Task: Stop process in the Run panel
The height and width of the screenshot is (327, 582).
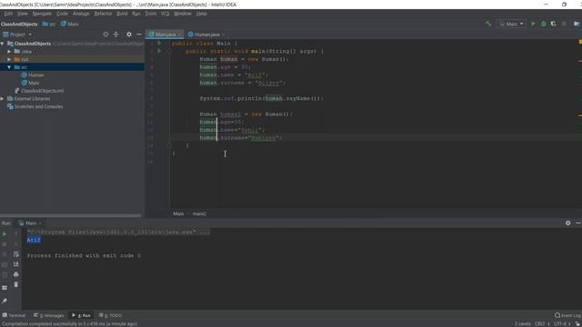Action: coord(5,244)
